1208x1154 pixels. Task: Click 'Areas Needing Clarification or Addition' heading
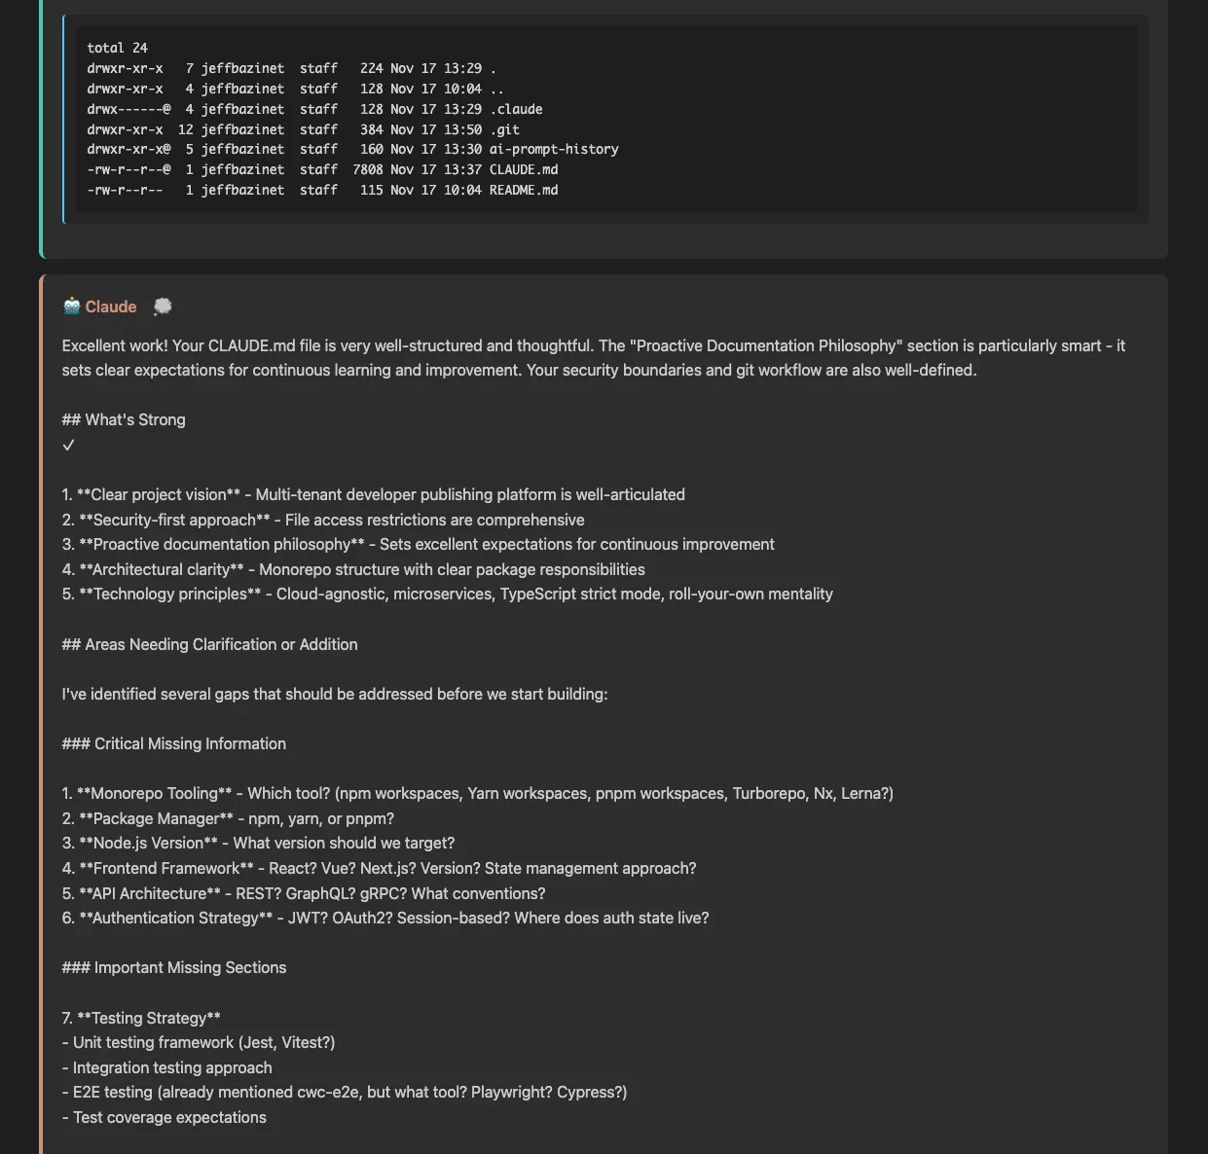[209, 644]
